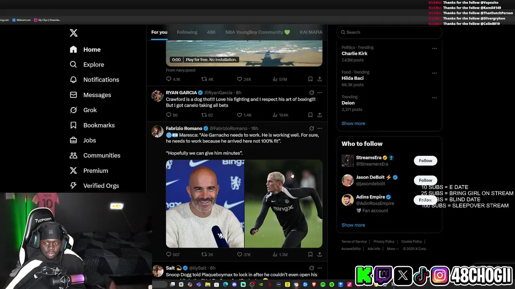
Task: Open more menu on Ryan Garcia's post
Action: [319, 93]
